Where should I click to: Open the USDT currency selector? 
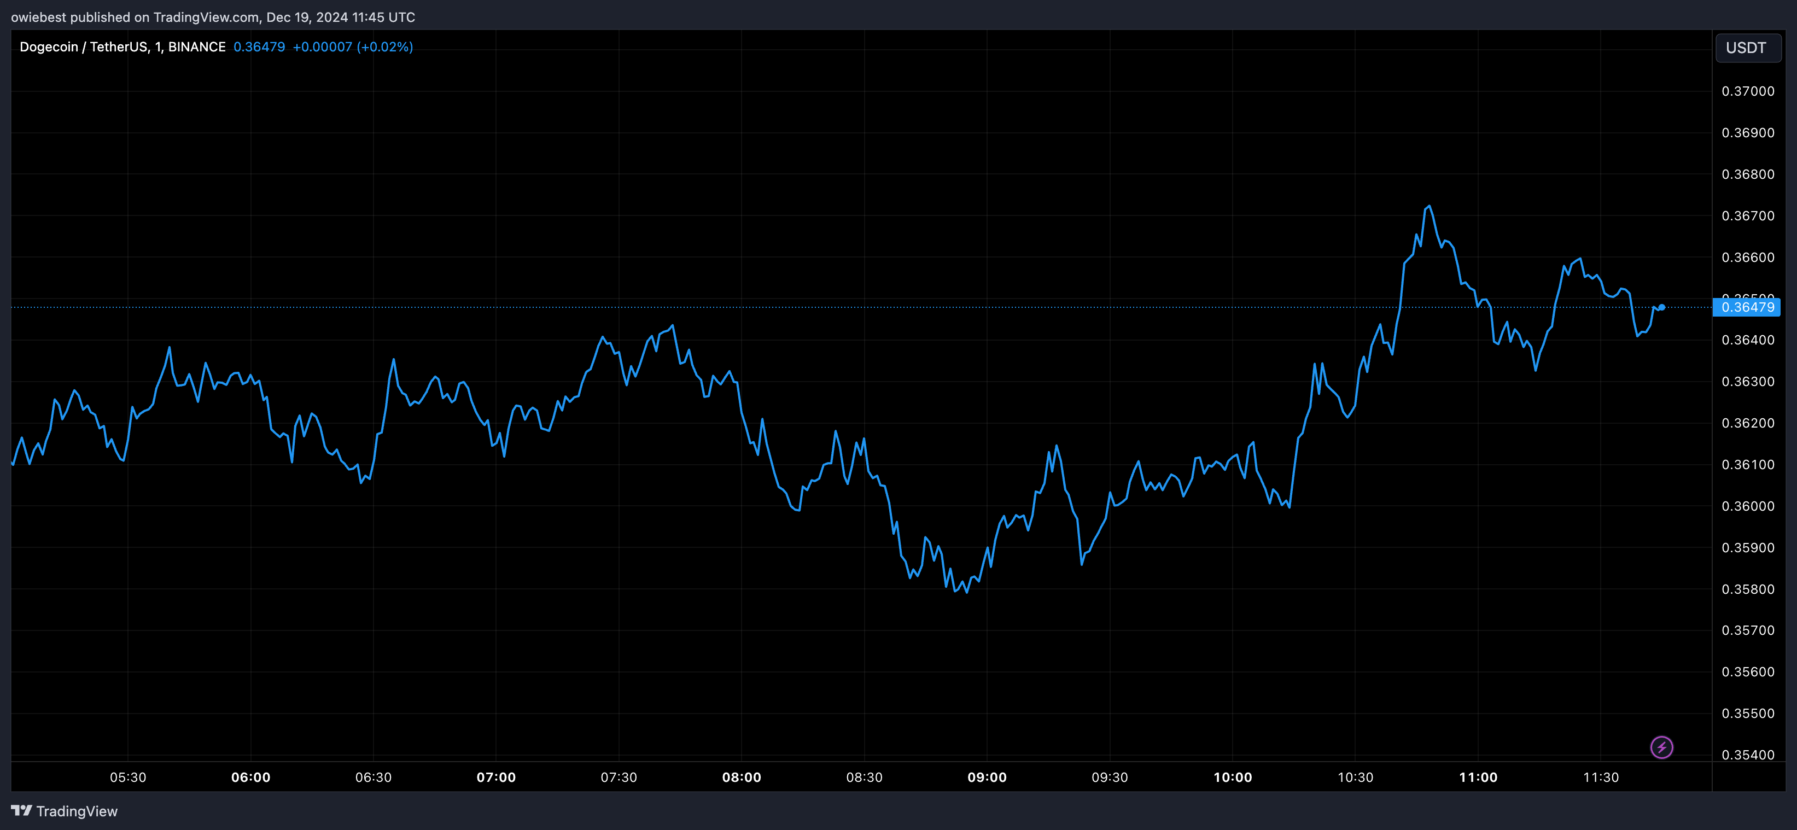click(1746, 48)
